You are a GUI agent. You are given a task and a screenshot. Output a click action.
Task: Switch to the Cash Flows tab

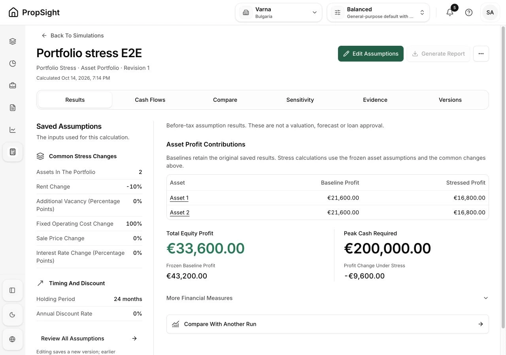150,100
